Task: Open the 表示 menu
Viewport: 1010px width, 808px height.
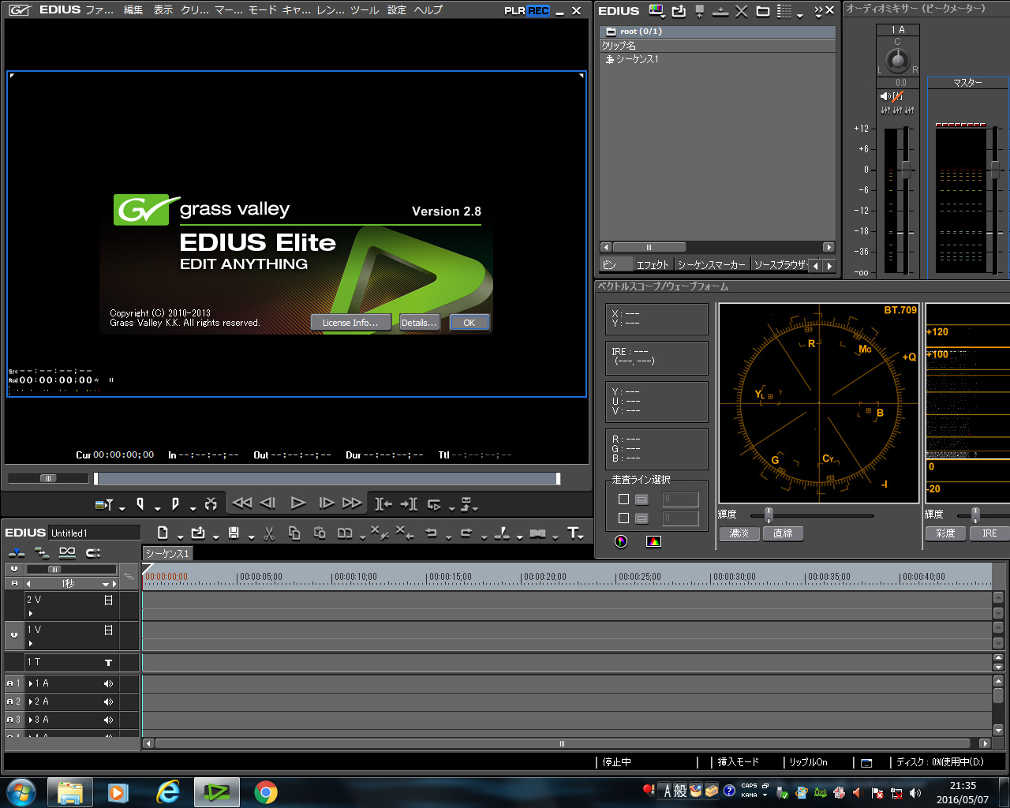Action: (163, 10)
